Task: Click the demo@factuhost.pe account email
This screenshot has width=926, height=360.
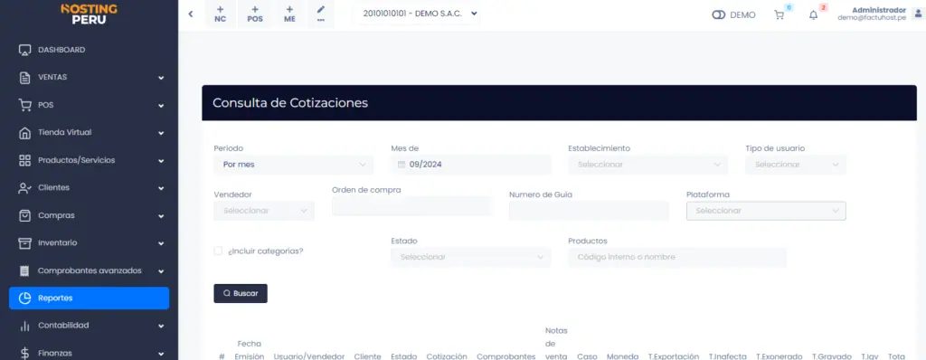Action: (x=872, y=18)
